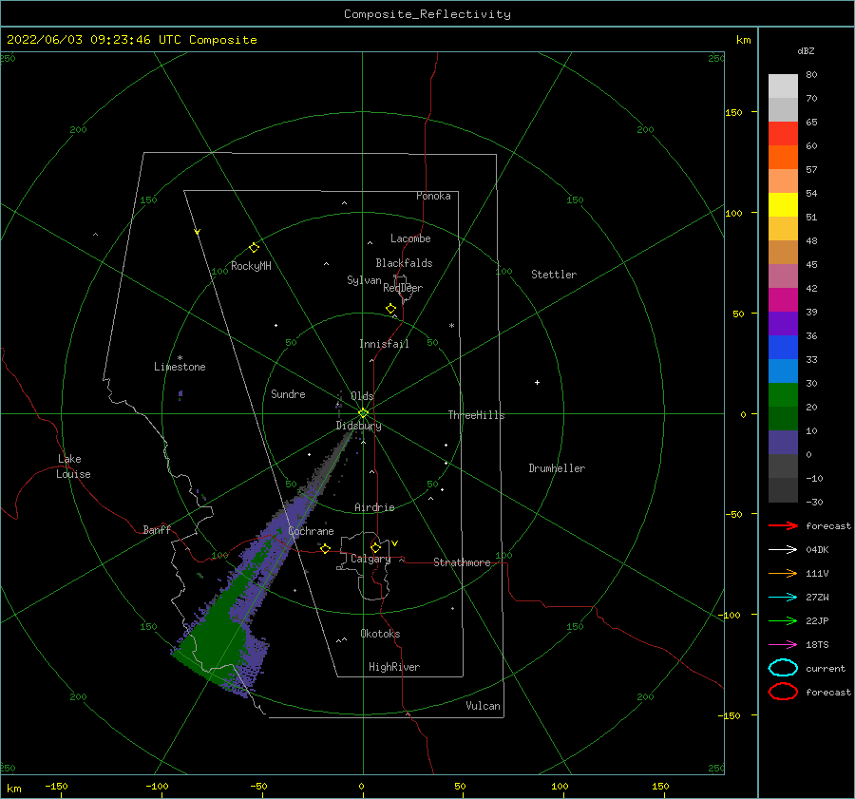Select the RedDeer label on the map
The image size is (855, 799).
(x=403, y=288)
